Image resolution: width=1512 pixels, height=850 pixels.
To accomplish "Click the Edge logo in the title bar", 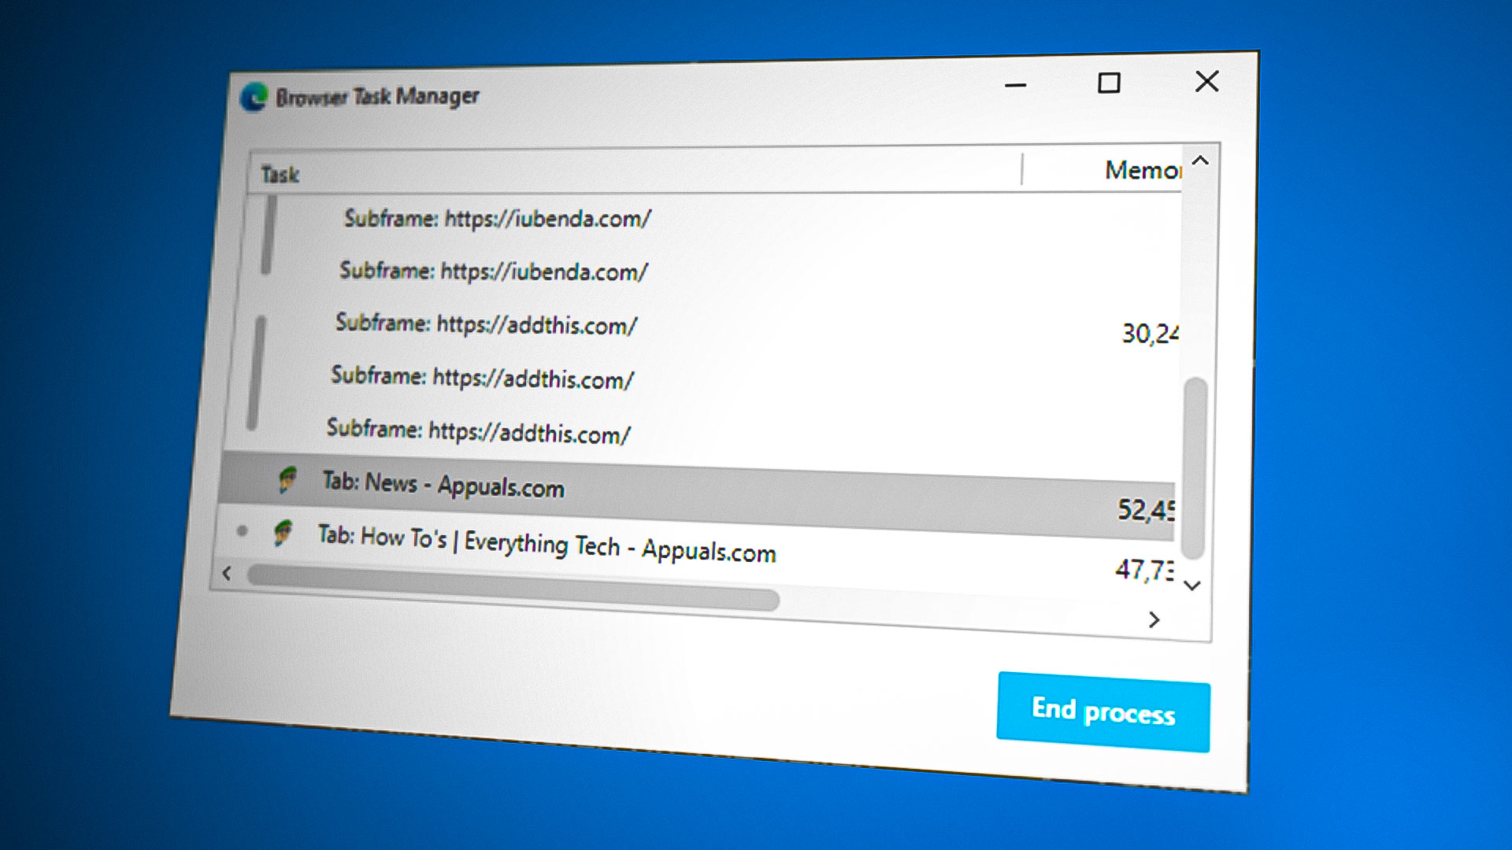I will pos(254,96).
